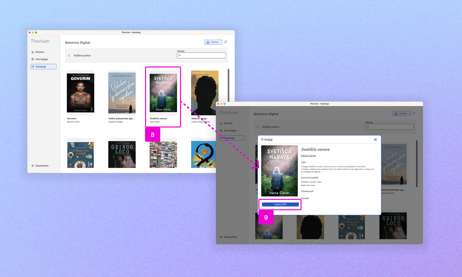The image size is (462, 277).
Task: Close the O knjigi dialog
Action: [x=375, y=139]
